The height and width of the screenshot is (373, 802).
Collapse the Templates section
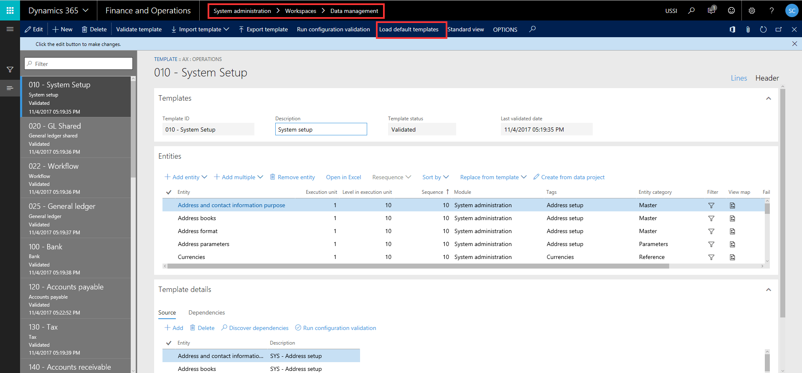pyautogui.click(x=768, y=98)
